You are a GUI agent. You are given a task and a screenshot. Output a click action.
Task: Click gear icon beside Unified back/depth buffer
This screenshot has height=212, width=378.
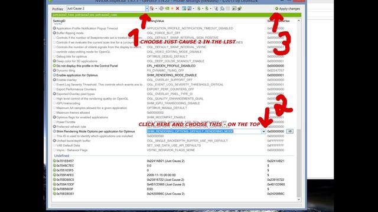pos(54,141)
